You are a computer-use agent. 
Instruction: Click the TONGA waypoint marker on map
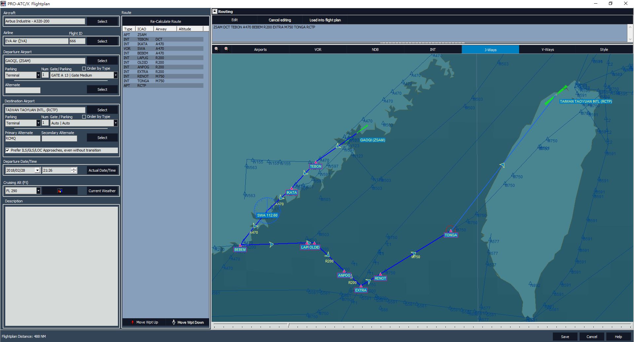click(451, 231)
